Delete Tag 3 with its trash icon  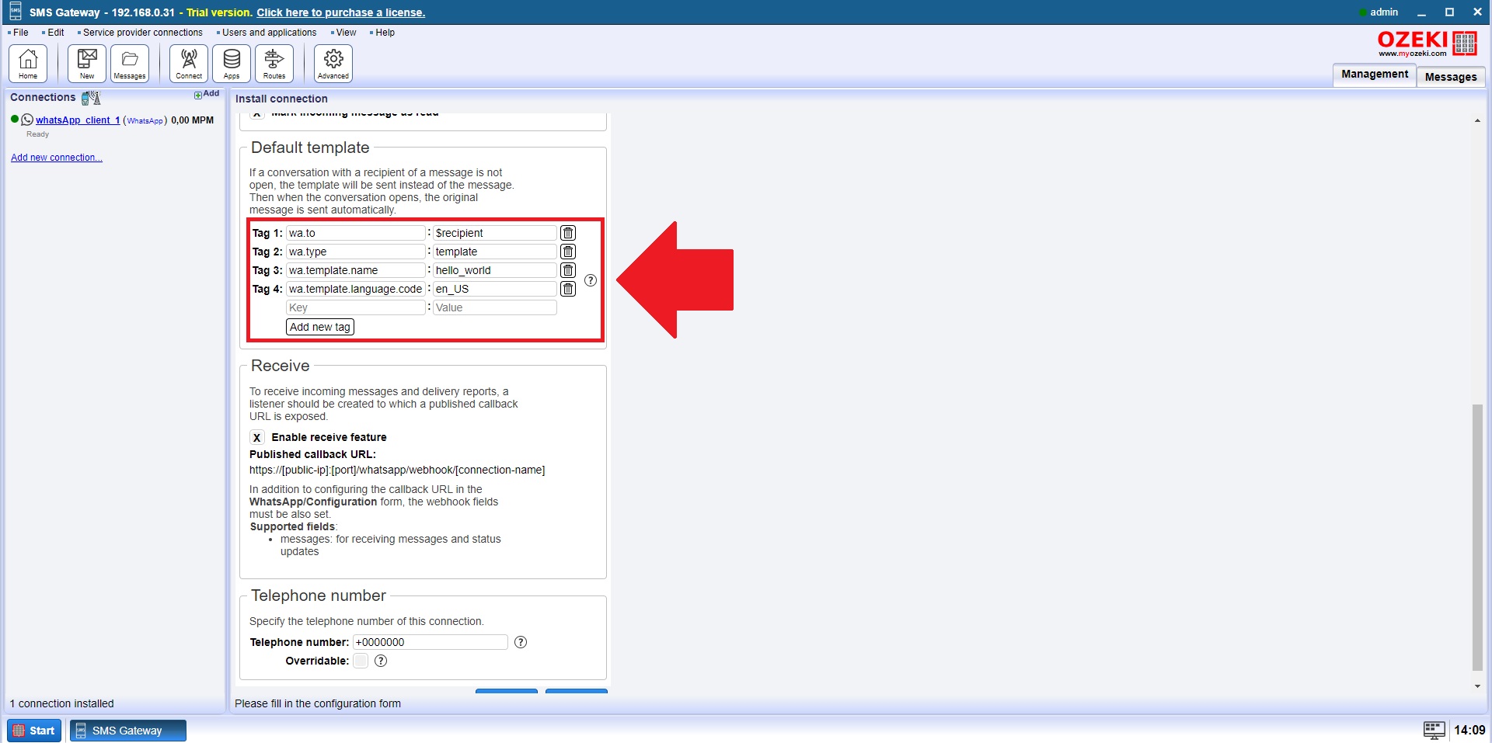point(568,270)
